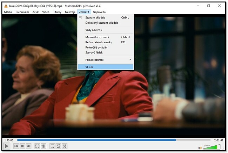Toggle Stavový řádek option
Image resolution: width=228 pixels, height=153 pixels.
point(106,52)
